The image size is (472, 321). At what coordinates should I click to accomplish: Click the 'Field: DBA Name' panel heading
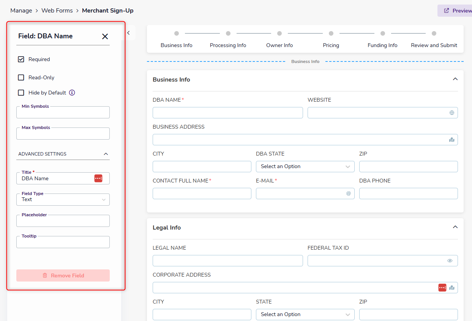46,36
